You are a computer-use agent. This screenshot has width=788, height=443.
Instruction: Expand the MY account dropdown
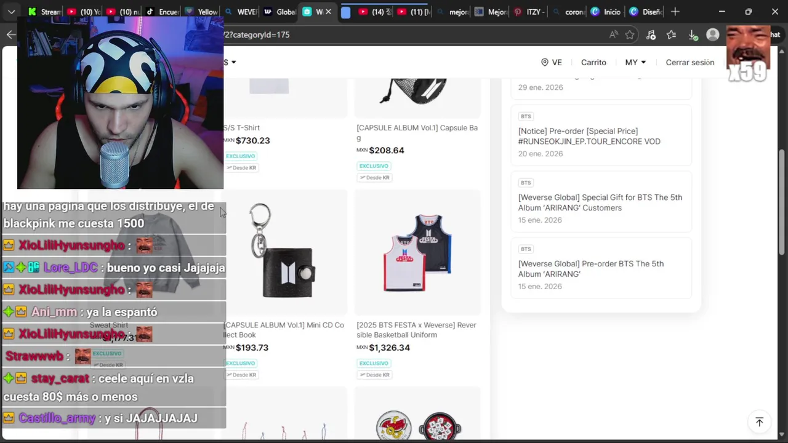click(635, 62)
